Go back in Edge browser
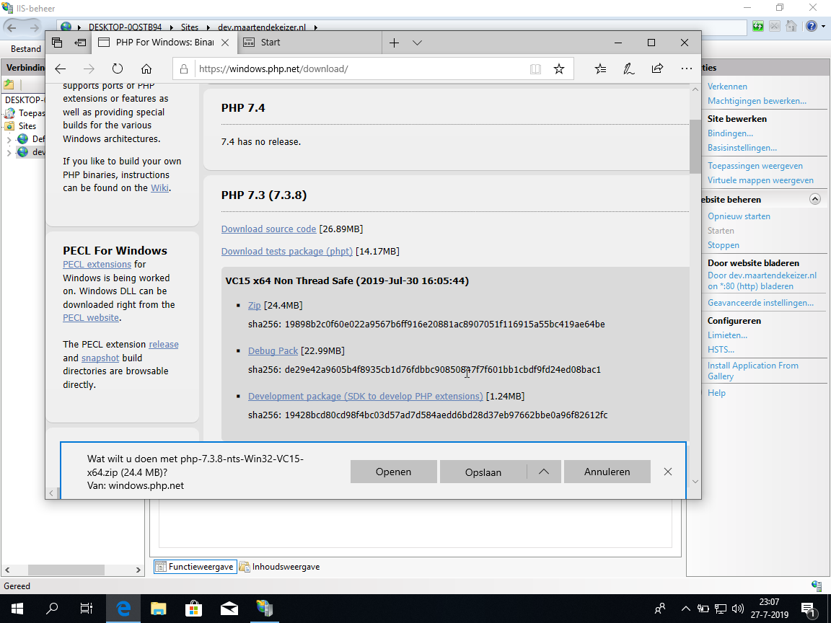 tap(61, 69)
